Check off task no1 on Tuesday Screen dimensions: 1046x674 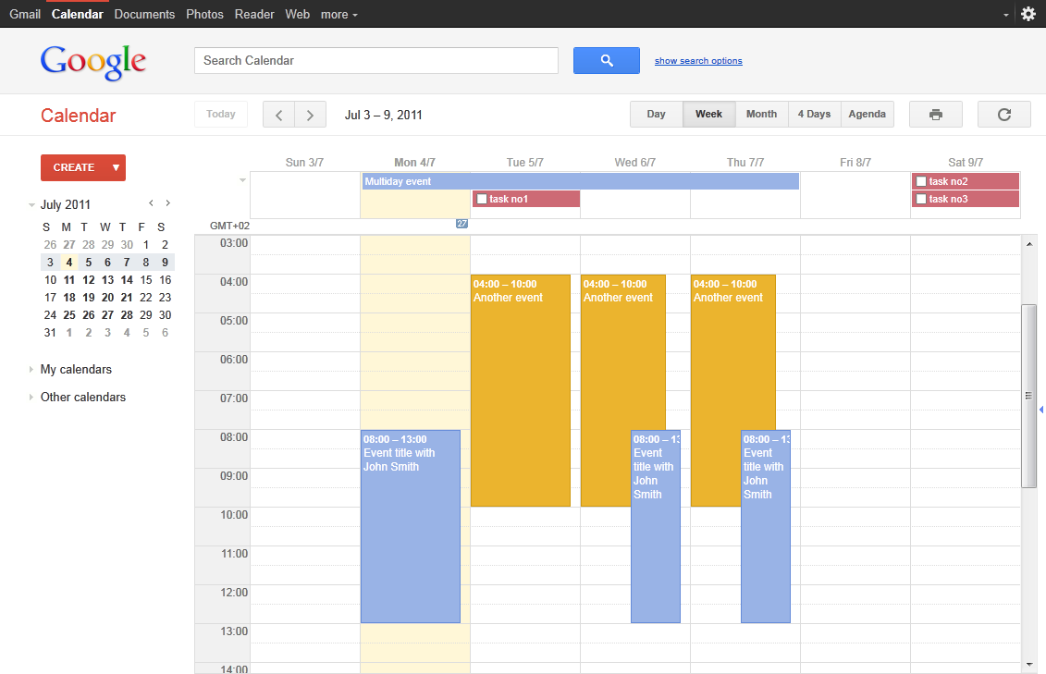pos(482,198)
